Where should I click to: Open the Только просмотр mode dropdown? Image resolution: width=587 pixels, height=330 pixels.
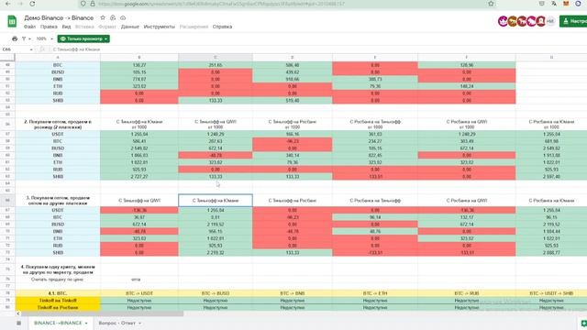83,38
